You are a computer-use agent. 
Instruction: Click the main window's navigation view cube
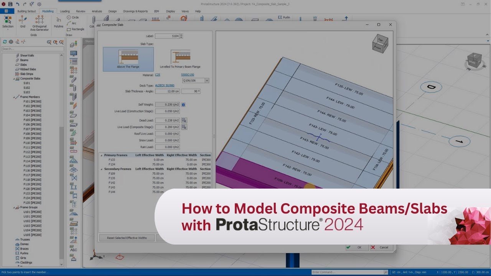pyautogui.click(x=474, y=61)
